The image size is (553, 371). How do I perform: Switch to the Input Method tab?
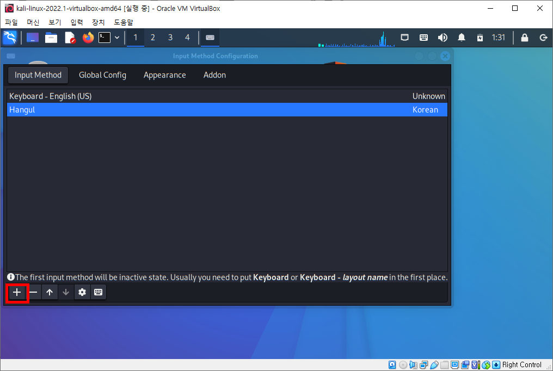coord(38,75)
